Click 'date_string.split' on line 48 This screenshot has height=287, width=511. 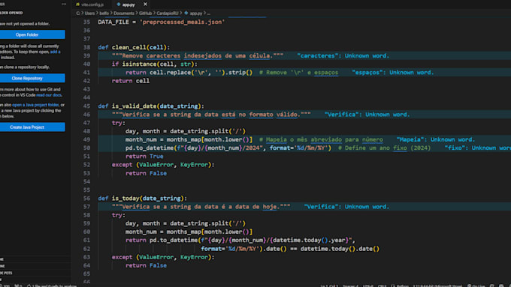point(199,131)
